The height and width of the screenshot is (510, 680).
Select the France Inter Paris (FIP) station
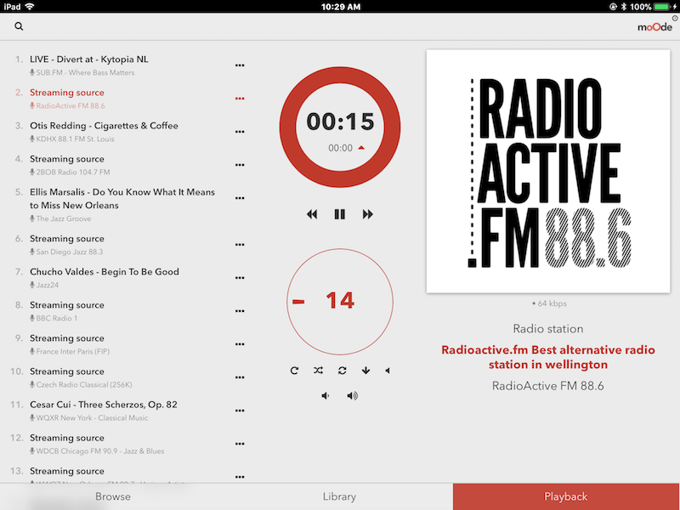pyautogui.click(x=70, y=352)
